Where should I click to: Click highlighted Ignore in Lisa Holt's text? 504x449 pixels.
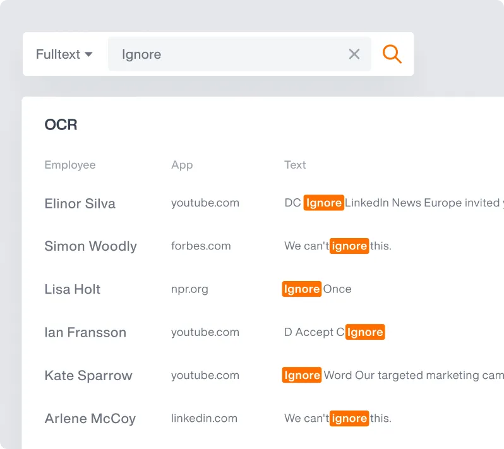click(x=302, y=289)
